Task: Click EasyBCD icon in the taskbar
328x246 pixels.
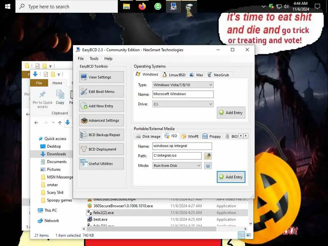Action: point(173,6)
